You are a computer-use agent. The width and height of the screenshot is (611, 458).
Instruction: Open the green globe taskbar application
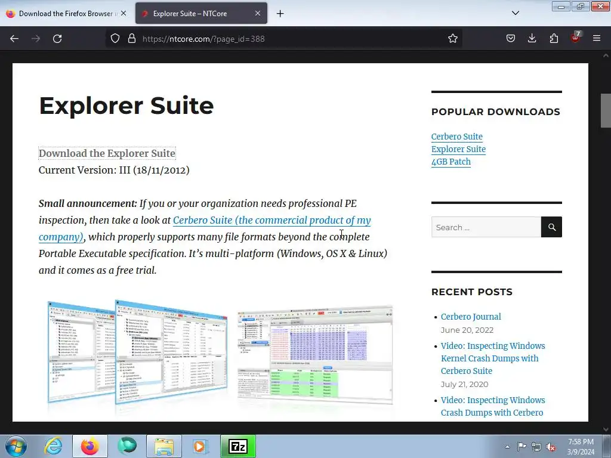[x=127, y=446]
